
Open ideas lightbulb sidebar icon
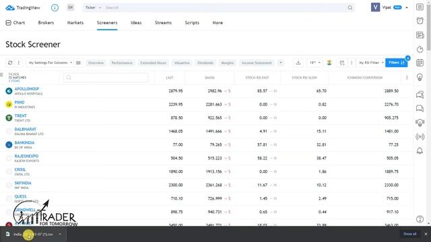click(x=420, y=77)
